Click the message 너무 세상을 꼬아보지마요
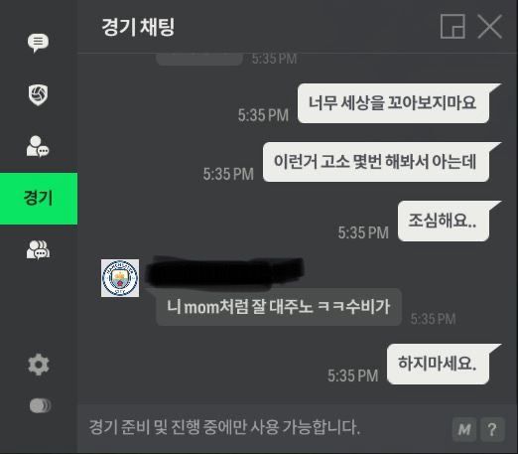This screenshot has width=518, height=454. 393,103
